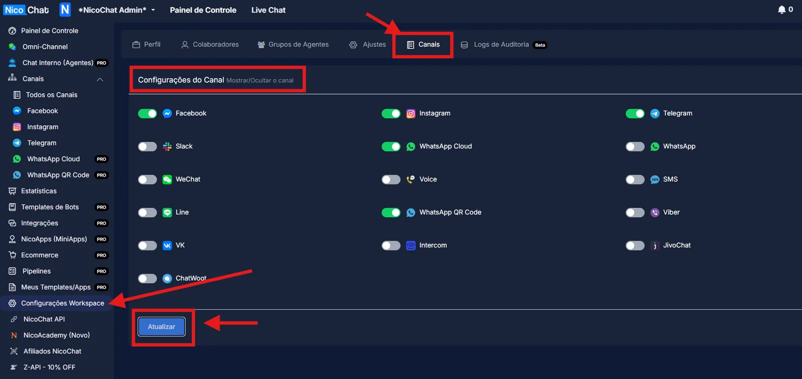Open the Logs de Auditoria tab

coord(504,45)
